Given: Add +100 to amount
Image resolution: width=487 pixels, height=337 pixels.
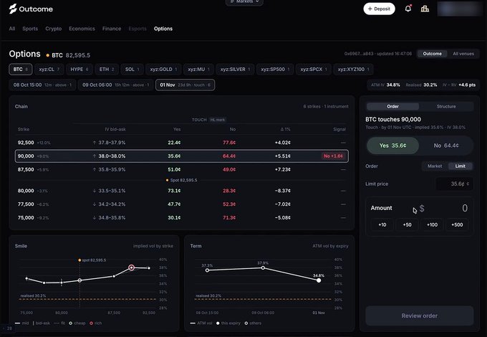Looking at the screenshot, I should [x=432, y=224].
